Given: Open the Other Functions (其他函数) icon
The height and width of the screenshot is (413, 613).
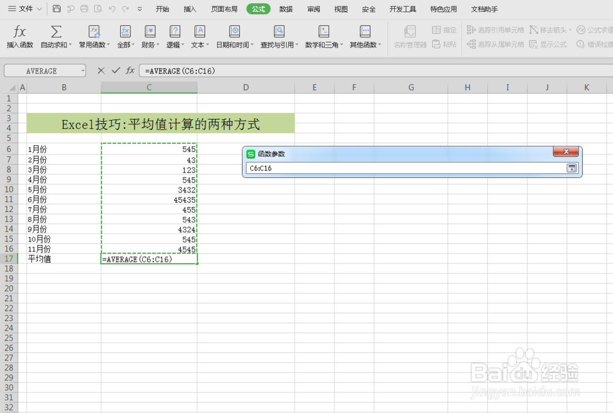Looking at the screenshot, I should coord(365,31).
